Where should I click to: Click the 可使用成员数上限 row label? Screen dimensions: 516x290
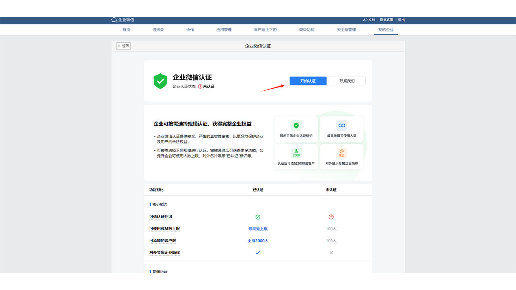pos(164,229)
